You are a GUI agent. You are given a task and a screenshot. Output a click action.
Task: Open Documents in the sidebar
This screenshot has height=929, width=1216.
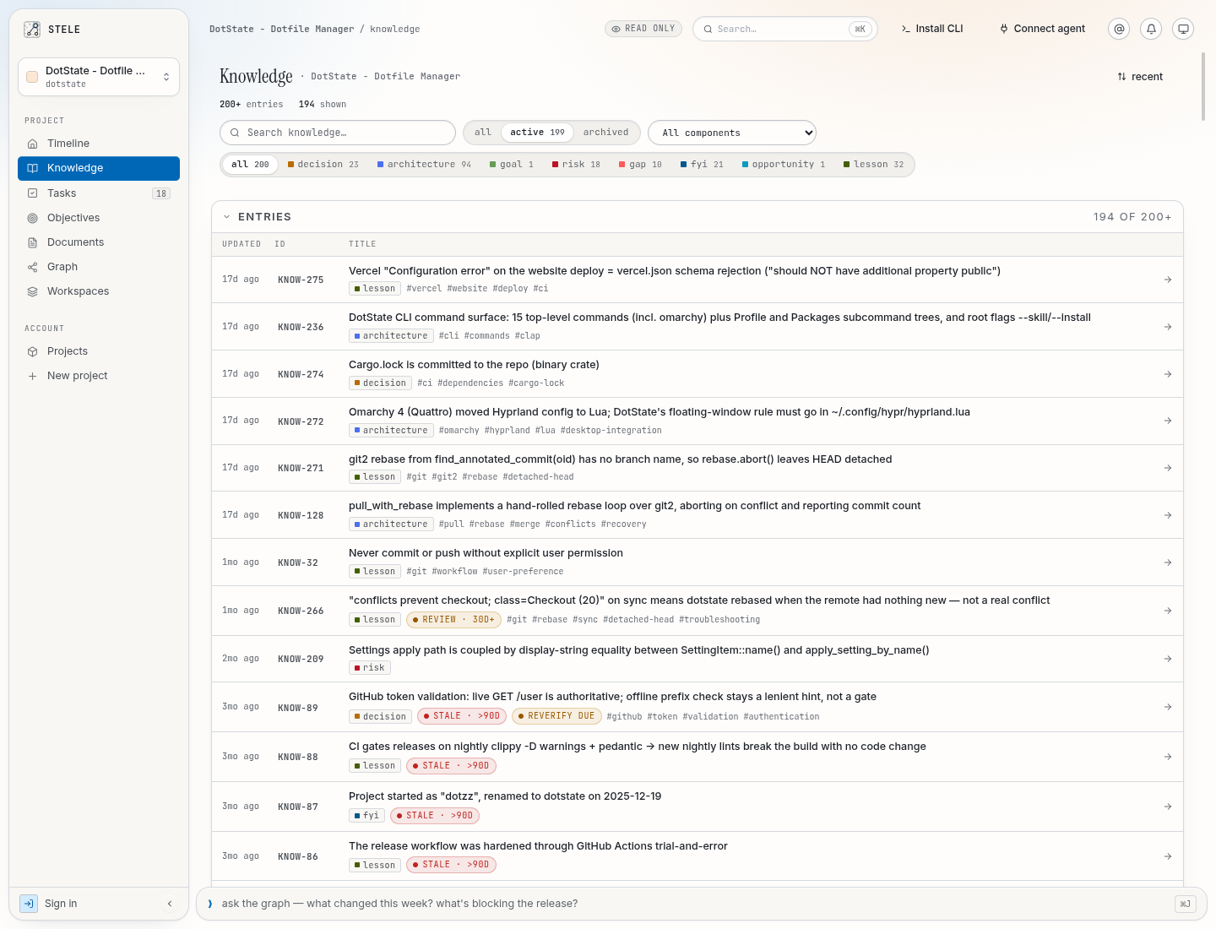99,242
